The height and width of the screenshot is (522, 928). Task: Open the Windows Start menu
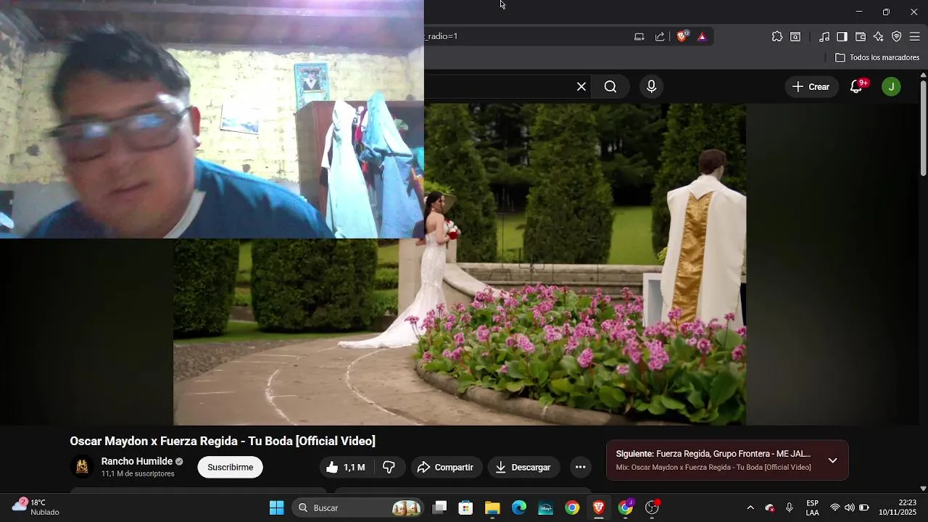pyautogui.click(x=276, y=507)
